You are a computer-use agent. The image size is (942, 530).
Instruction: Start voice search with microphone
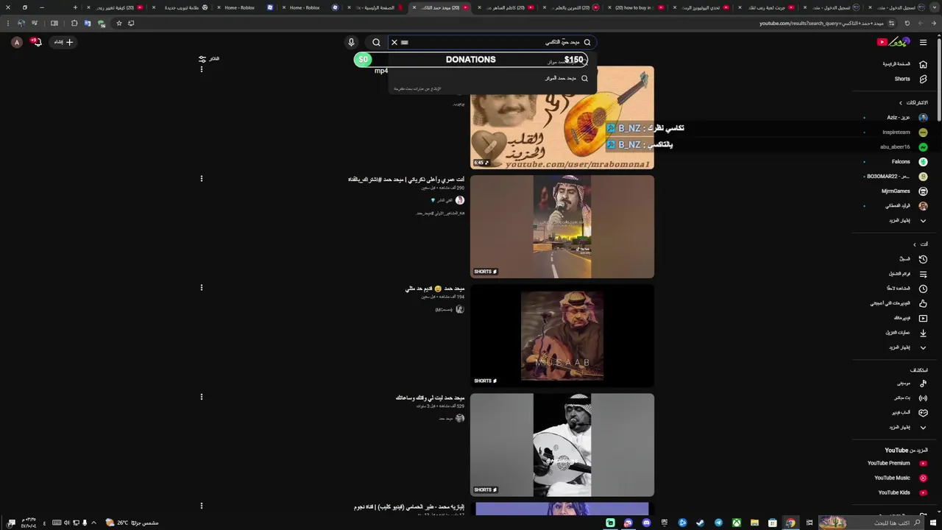pyautogui.click(x=351, y=43)
